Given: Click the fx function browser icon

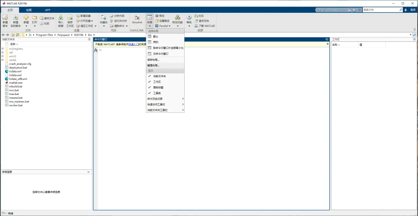Looking at the screenshot, I should (96, 50).
